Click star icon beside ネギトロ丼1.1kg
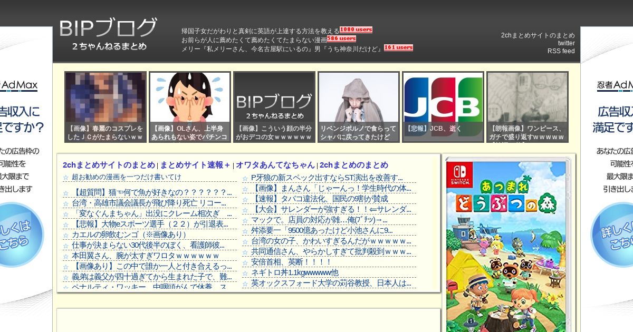 pos(245,273)
